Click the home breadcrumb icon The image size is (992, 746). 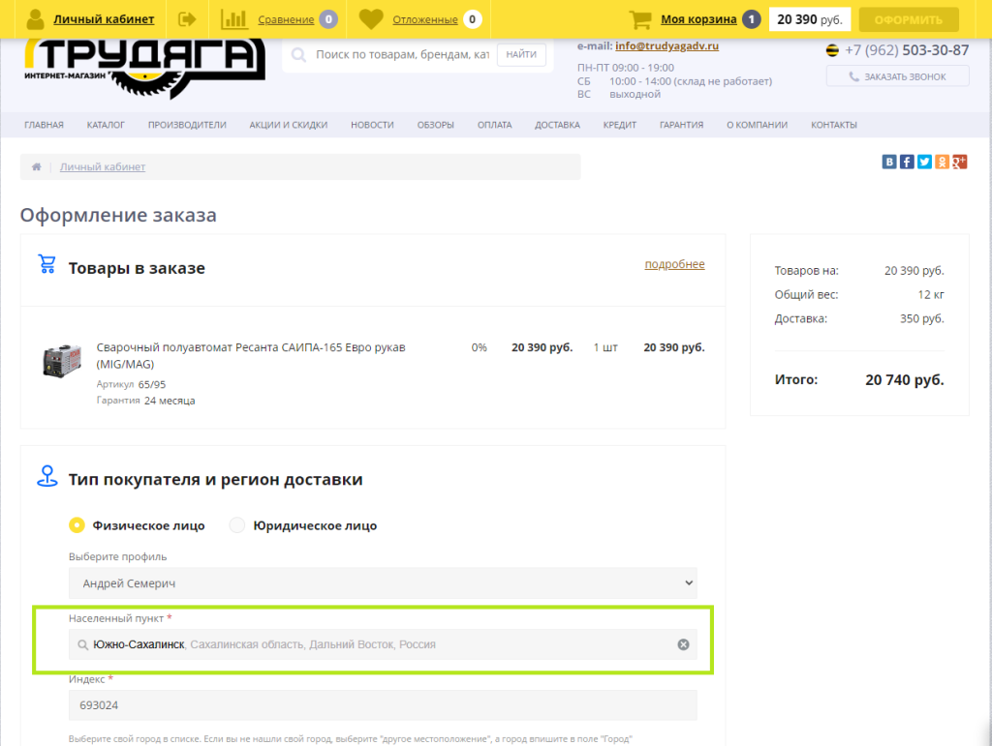(x=37, y=166)
